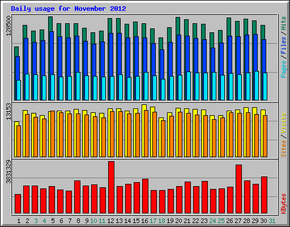This screenshot has height=227, width=290.
Task: Click the day 30 axis label
Action: 263,221
